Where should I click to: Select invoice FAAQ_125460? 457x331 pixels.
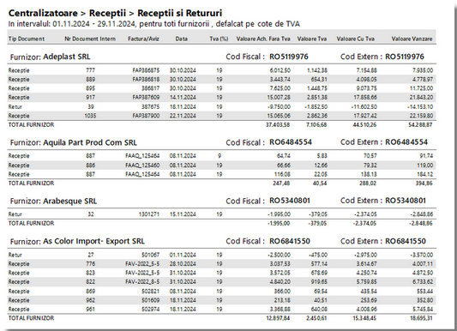142,165
